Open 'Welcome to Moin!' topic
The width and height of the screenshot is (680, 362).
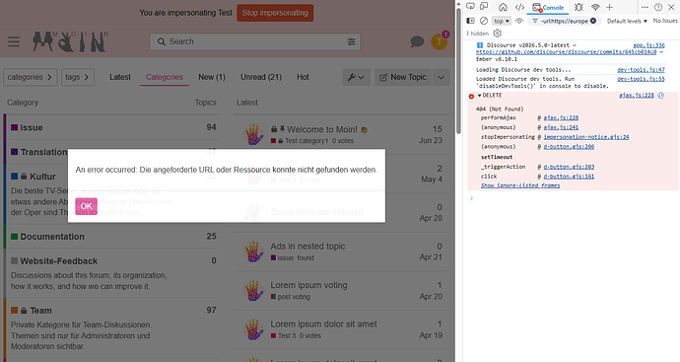[x=322, y=129]
